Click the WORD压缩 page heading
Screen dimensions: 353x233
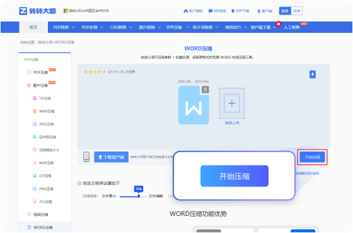[198, 49]
